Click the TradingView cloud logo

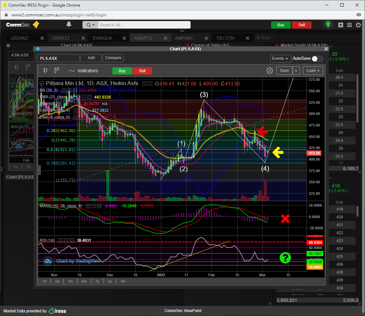click(48, 261)
